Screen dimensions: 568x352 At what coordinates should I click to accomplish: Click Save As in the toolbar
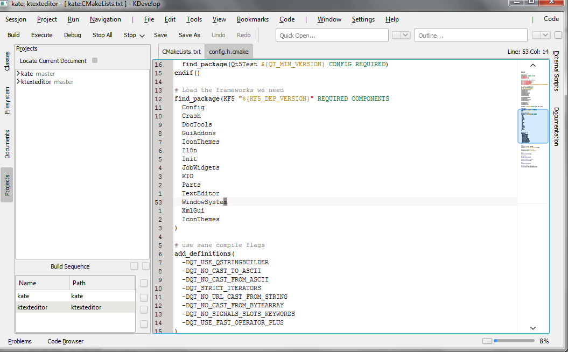click(189, 35)
